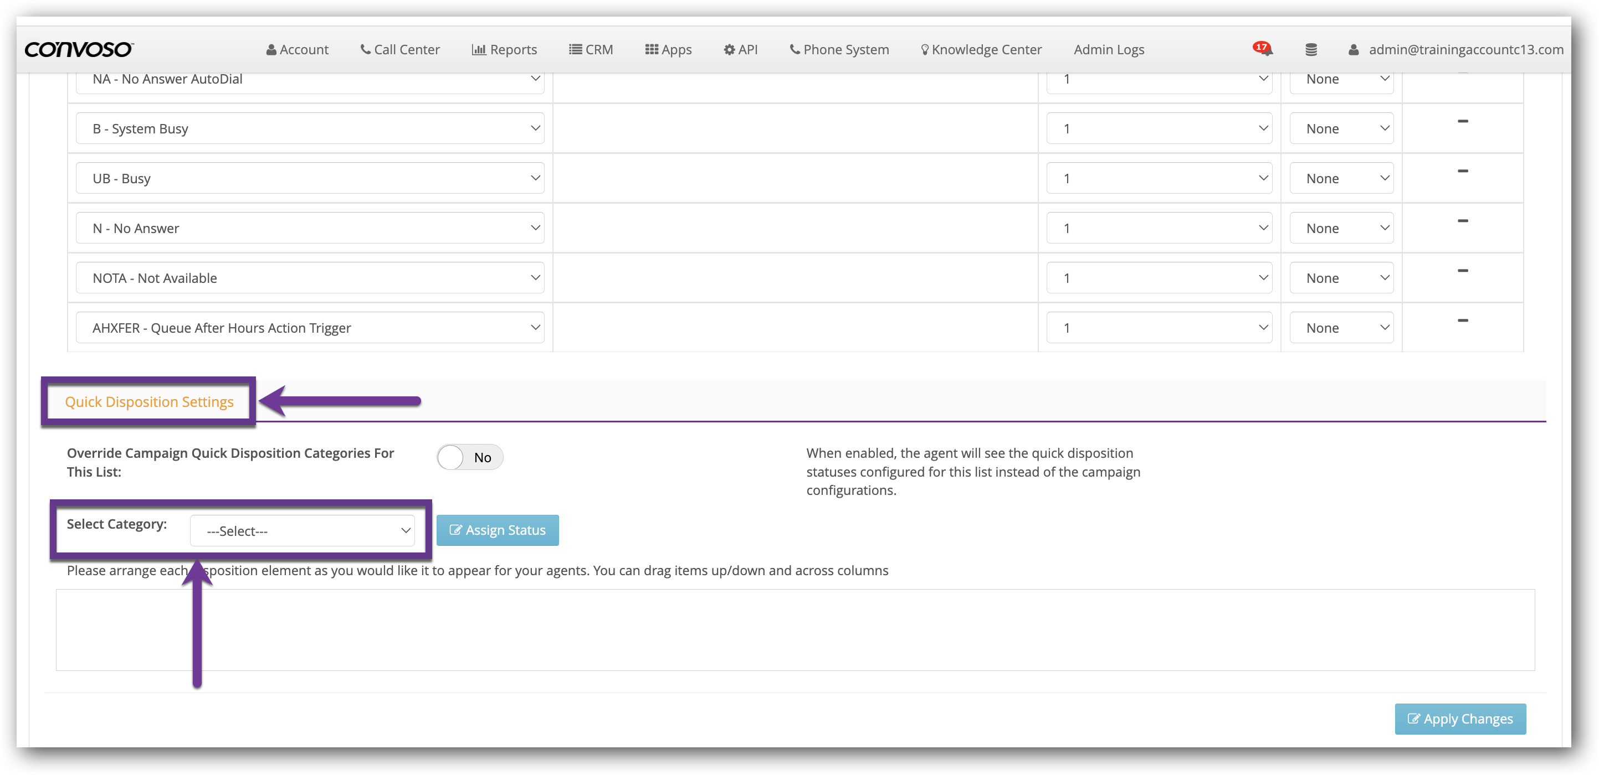Click the database stack icon
The width and height of the screenshot is (1599, 775).
point(1311,50)
